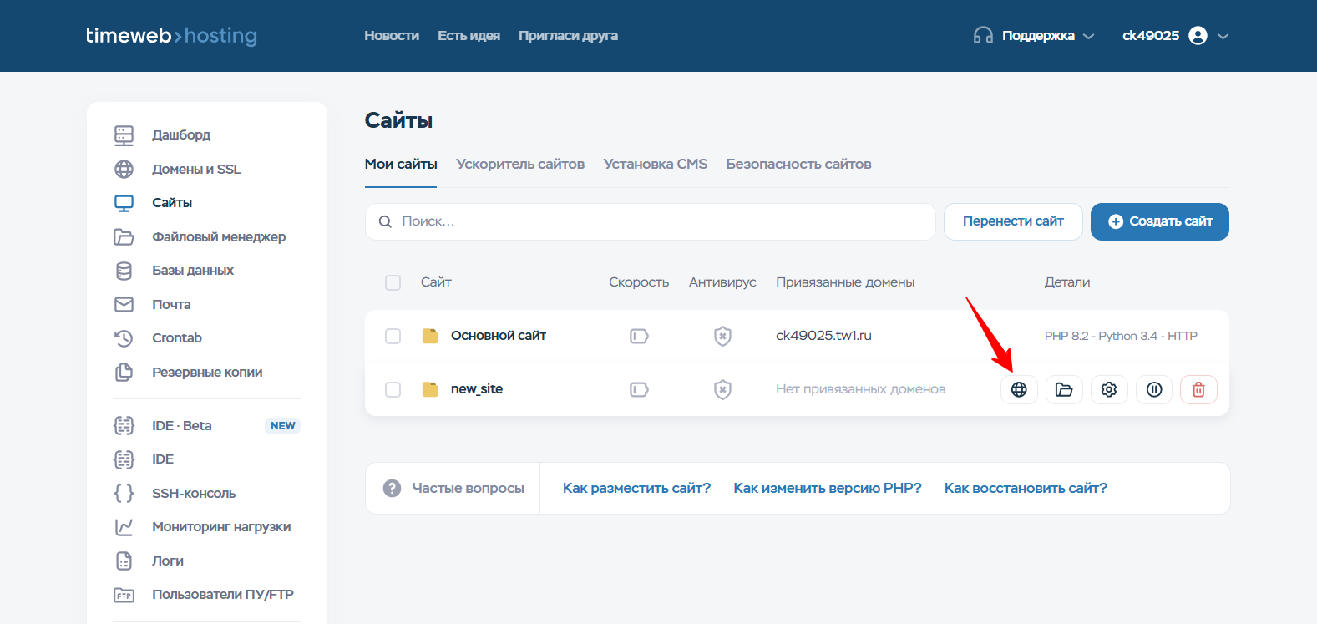Click the Перенести сайт button
The width and height of the screenshot is (1317, 624).
click(1013, 221)
